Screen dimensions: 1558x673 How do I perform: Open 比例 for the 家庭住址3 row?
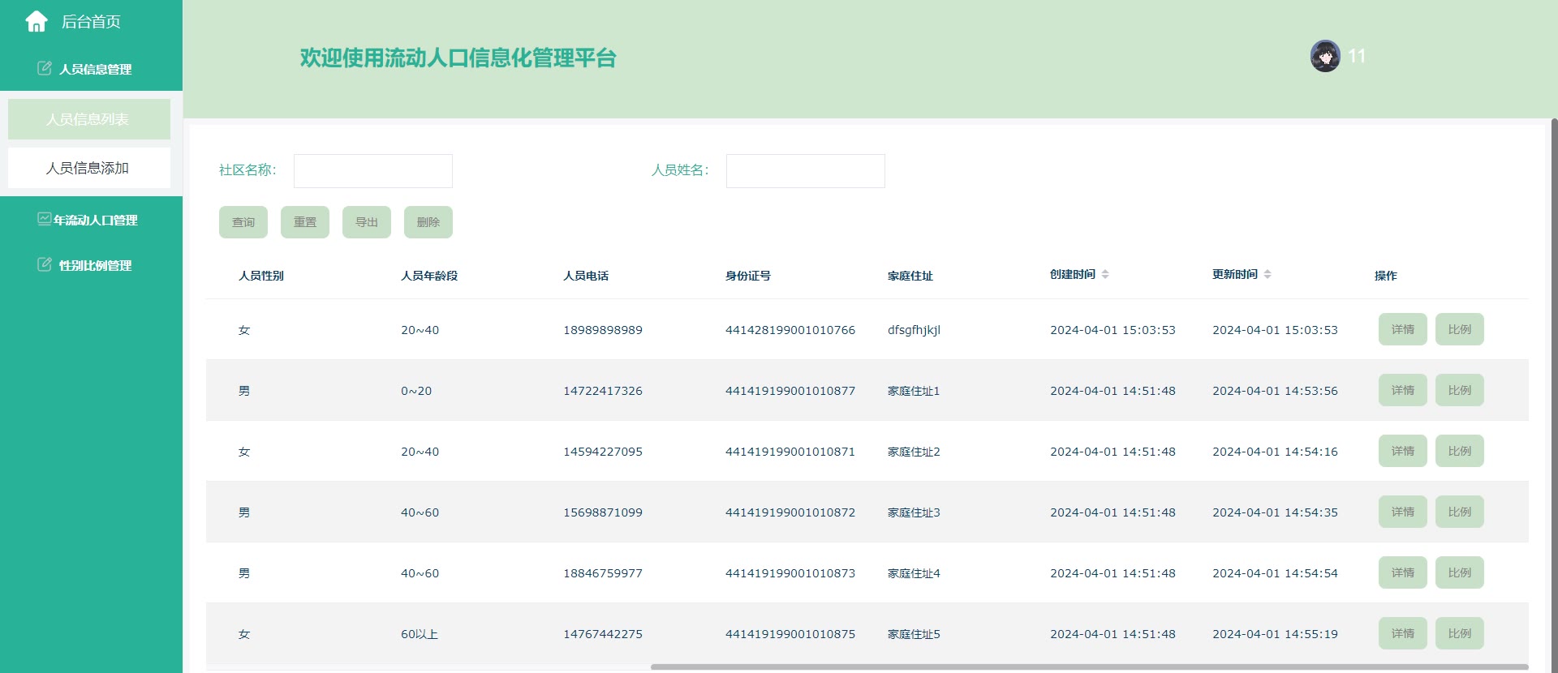tap(1460, 512)
